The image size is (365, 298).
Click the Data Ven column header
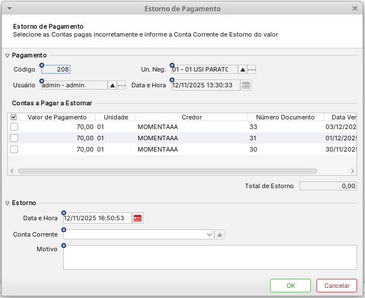[x=340, y=117]
